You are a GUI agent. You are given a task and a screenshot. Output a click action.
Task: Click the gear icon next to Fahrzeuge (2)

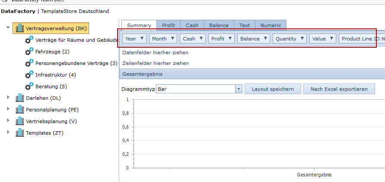[29, 52]
